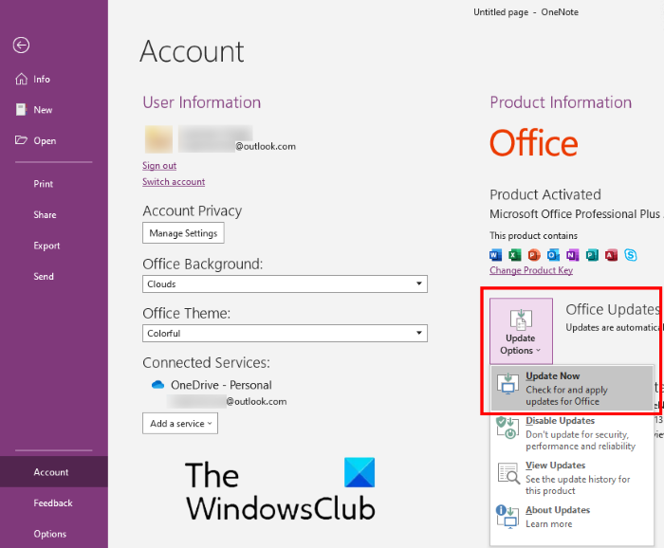Click the user profile picture
Image resolution: width=664 pixels, height=548 pixels.
(x=158, y=139)
